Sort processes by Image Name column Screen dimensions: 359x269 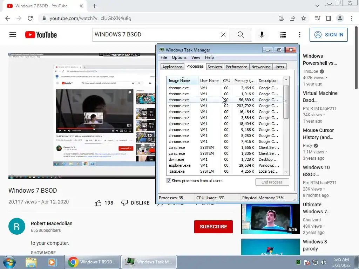point(182,81)
